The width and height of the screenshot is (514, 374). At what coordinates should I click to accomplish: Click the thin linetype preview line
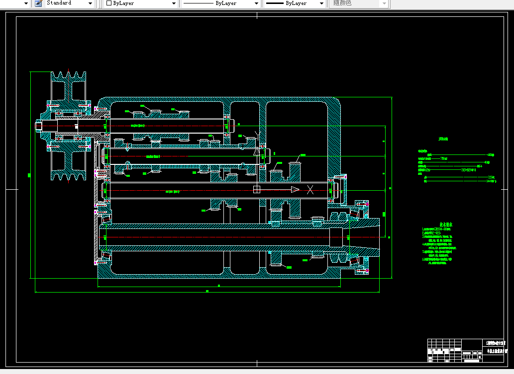(x=199, y=3)
